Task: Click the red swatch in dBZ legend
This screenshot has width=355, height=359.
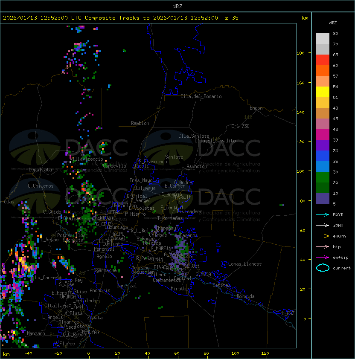Action: pyautogui.click(x=323, y=60)
